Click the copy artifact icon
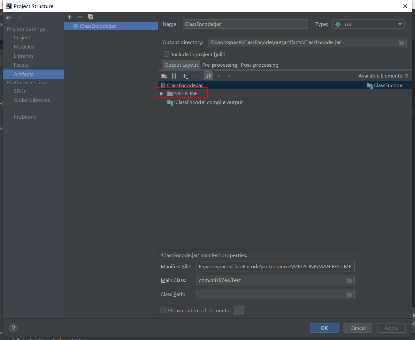This screenshot has width=415, height=340. [90, 17]
